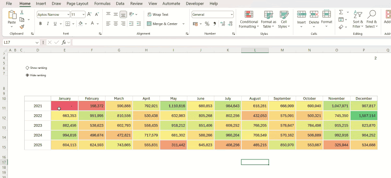Viewport: 391px width, 178px height.
Task: Click the Merge & Center button
Action: (x=162, y=24)
